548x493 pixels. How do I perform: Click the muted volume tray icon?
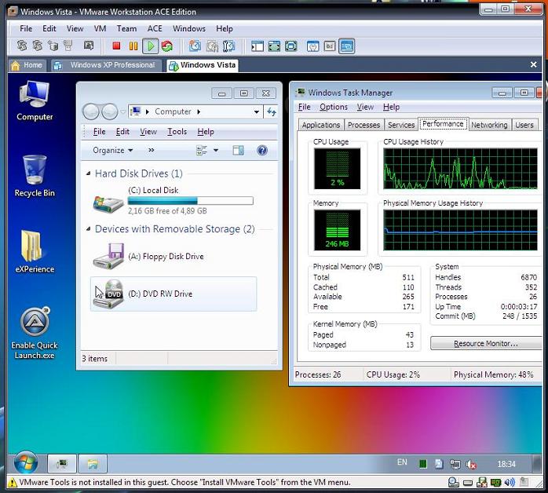[471, 464]
